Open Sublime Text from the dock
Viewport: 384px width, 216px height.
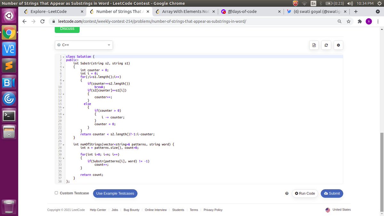(x=9, y=66)
